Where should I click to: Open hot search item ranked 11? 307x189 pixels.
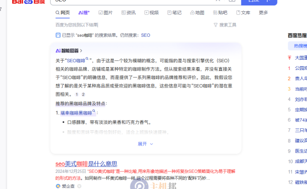click(301, 172)
